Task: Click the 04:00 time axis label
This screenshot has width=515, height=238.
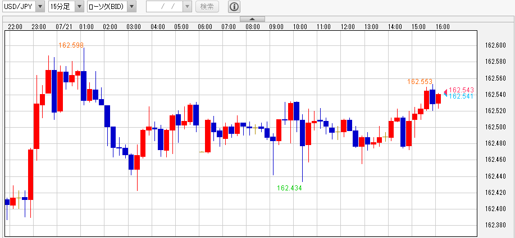Action: pos(158,27)
